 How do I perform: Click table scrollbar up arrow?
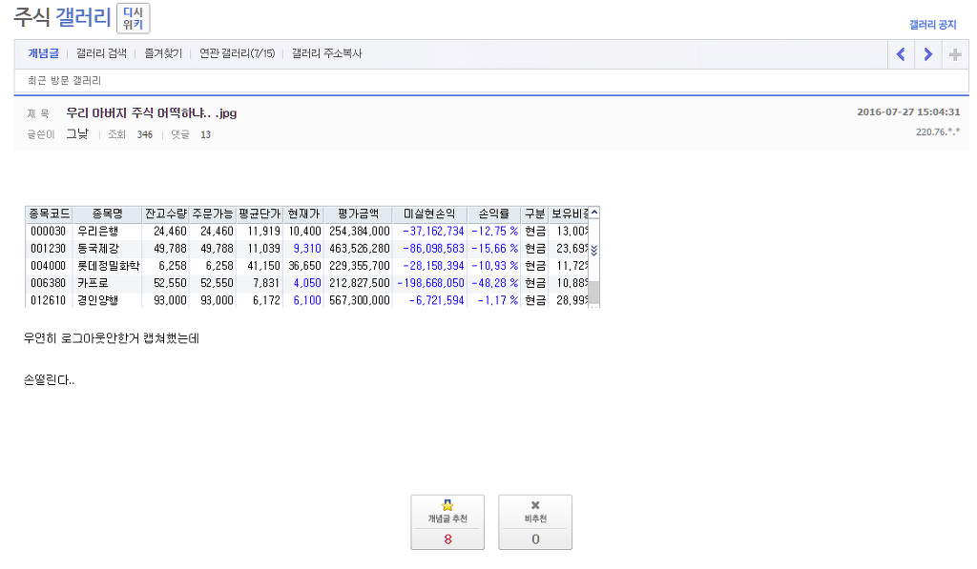(x=594, y=213)
